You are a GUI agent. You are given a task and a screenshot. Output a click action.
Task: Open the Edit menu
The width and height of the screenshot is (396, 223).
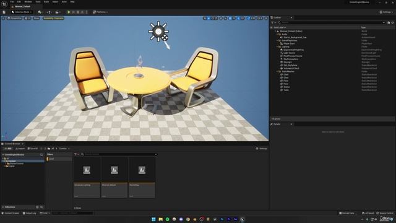tap(19, 2)
